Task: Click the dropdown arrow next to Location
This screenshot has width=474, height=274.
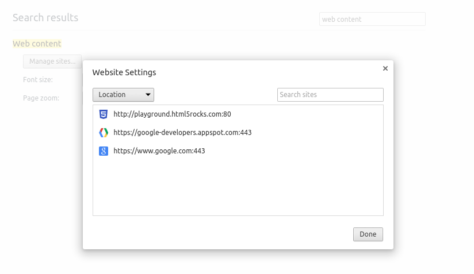Action: (148, 95)
